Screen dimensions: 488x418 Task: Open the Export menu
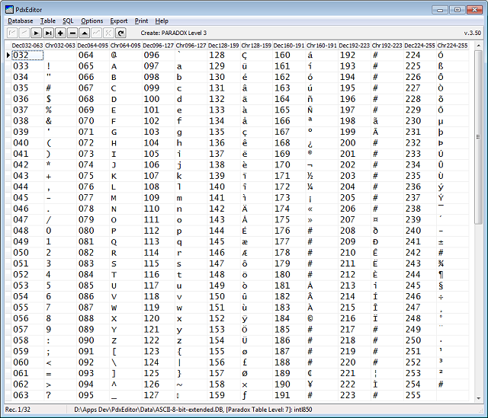[119, 21]
